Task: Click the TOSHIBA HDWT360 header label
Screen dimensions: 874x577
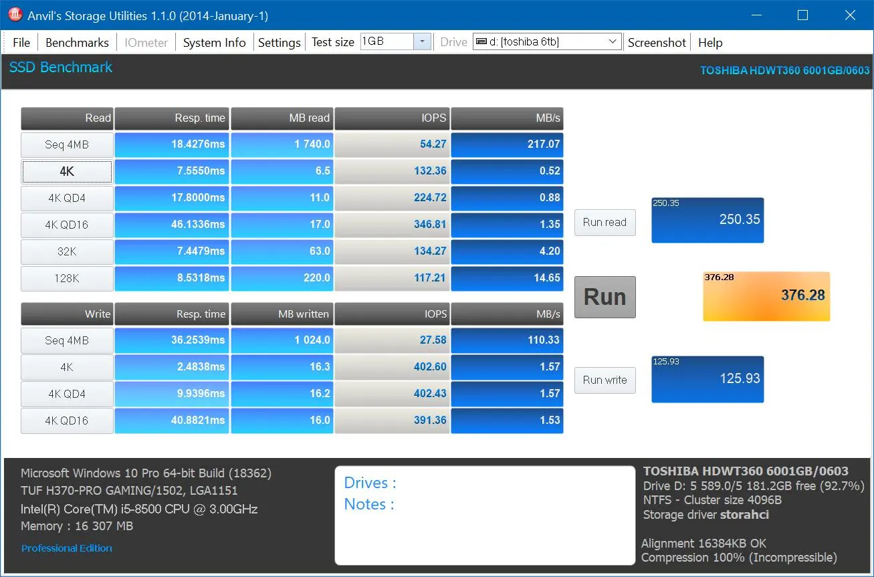Action: pyautogui.click(x=784, y=70)
